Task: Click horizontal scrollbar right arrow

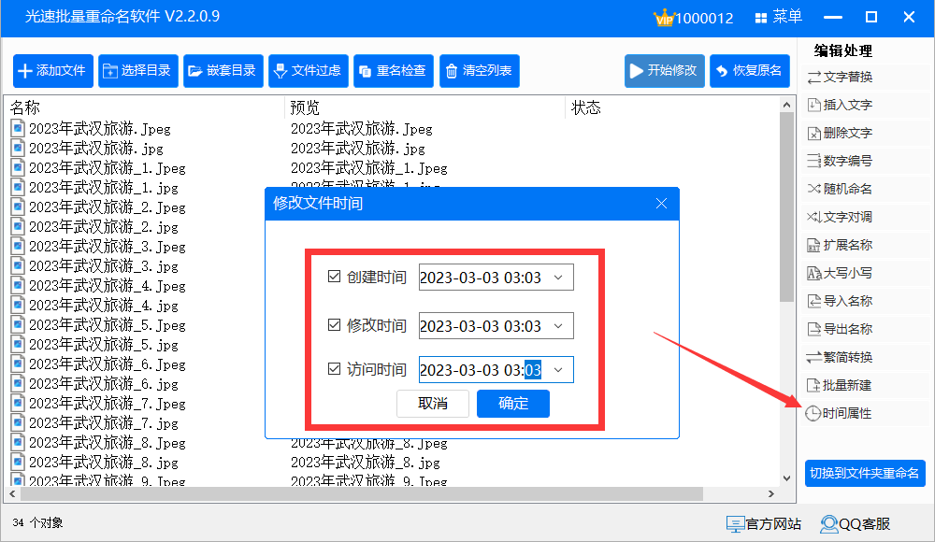Action: 770,494
